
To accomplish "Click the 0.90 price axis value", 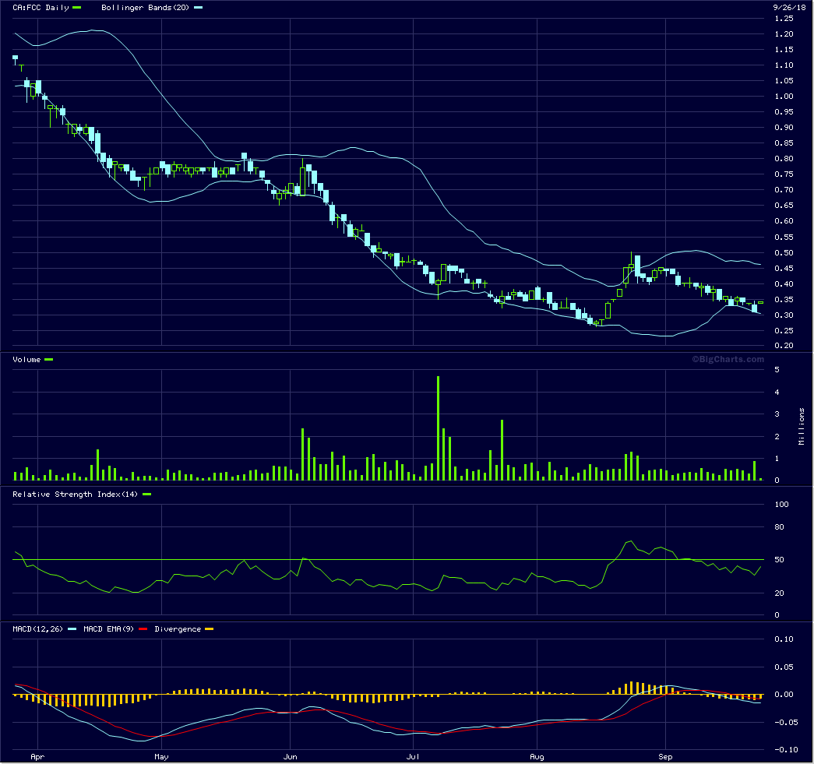I will point(784,128).
